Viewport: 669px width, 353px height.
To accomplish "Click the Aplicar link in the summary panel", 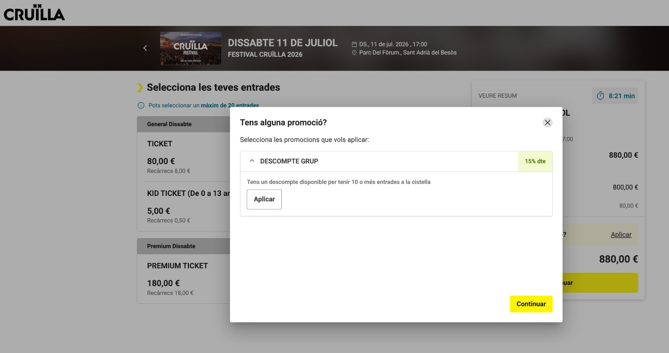I will click(x=621, y=235).
